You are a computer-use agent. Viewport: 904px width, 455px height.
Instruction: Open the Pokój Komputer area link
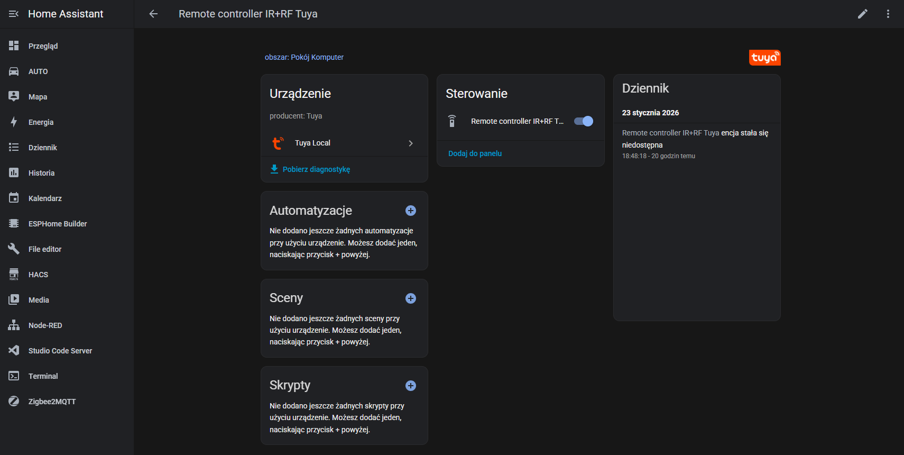pyautogui.click(x=304, y=57)
